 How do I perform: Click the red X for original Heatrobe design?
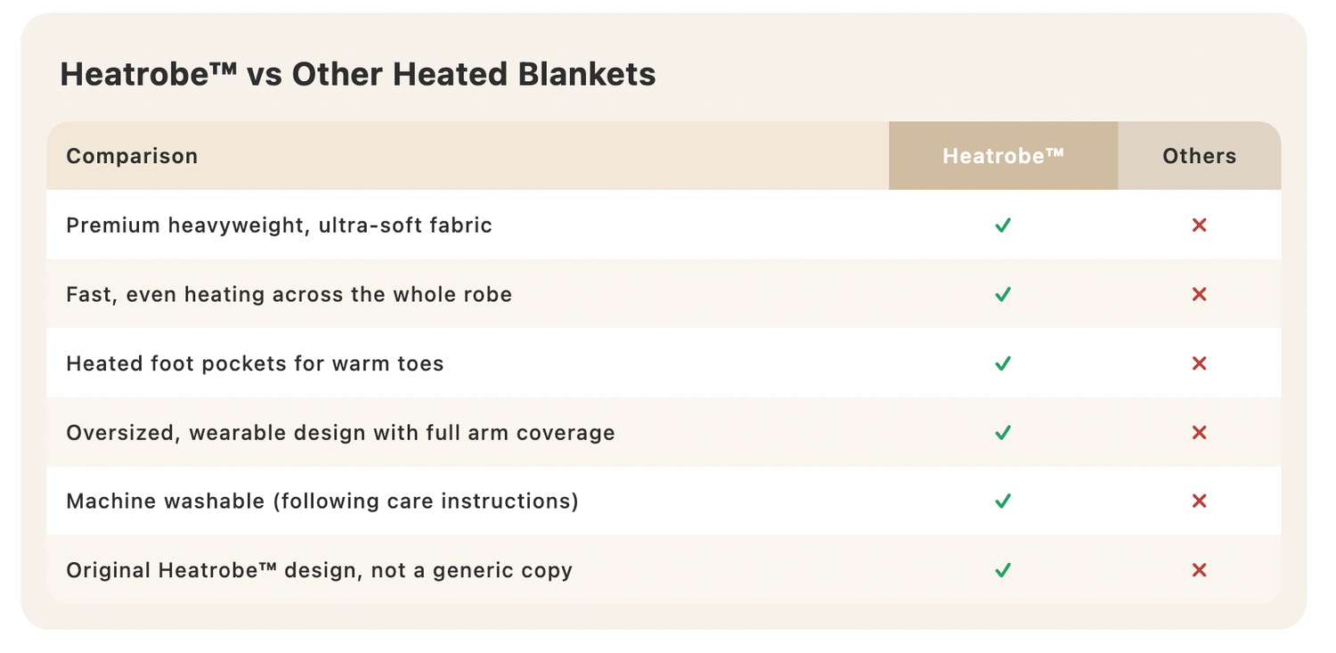point(1199,570)
